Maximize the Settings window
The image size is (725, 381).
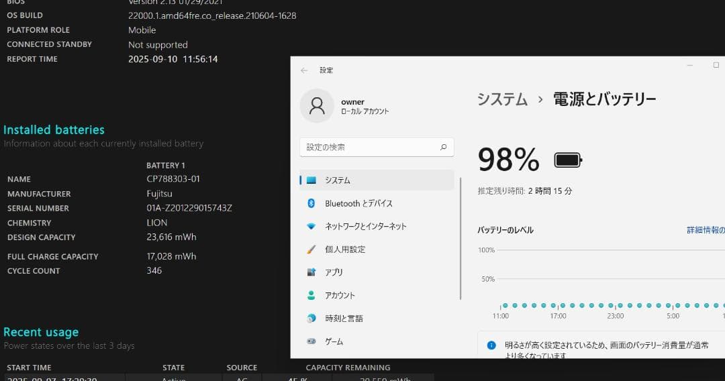[x=716, y=65]
